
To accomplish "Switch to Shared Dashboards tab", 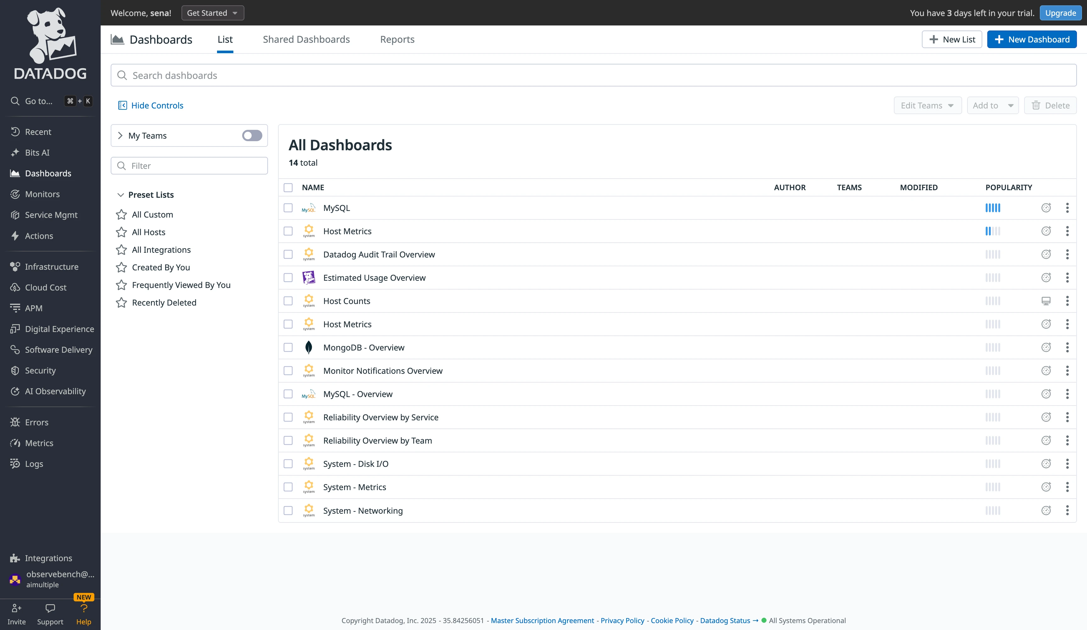I will (x=306, y=39).
